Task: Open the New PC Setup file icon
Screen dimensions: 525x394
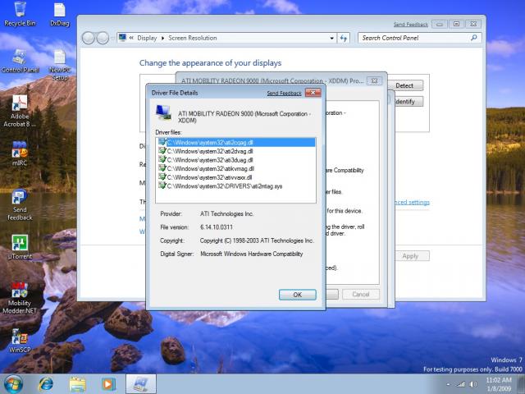Action: 60,65
